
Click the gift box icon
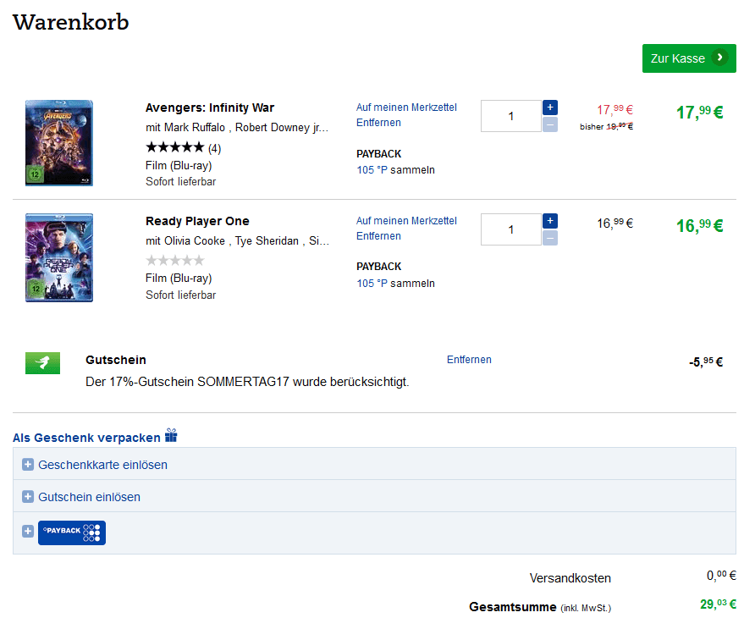pos(171,435)
